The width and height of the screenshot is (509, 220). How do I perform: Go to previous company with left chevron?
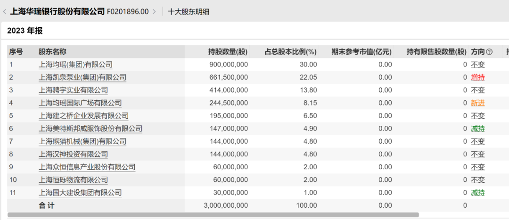pos(4,12)
